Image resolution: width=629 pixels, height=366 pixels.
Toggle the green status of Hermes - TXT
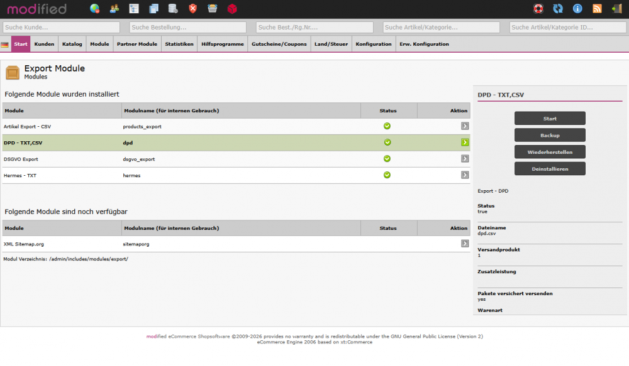[387, 175]
